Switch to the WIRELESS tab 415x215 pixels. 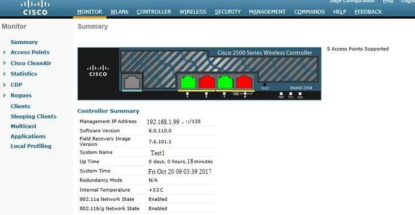point(193,12)
